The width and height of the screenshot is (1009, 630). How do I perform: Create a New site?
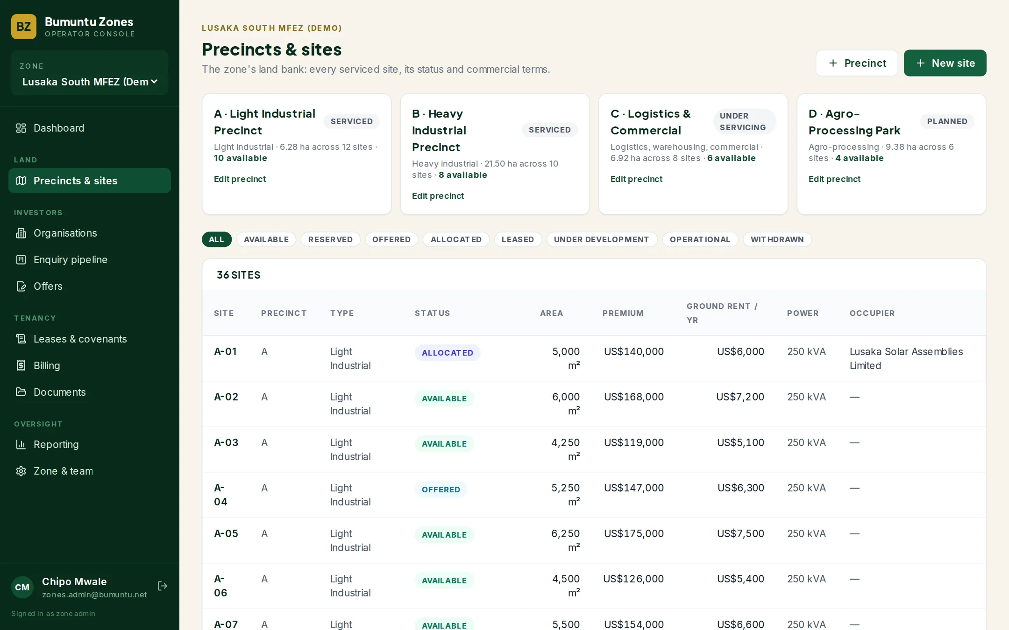945,63
